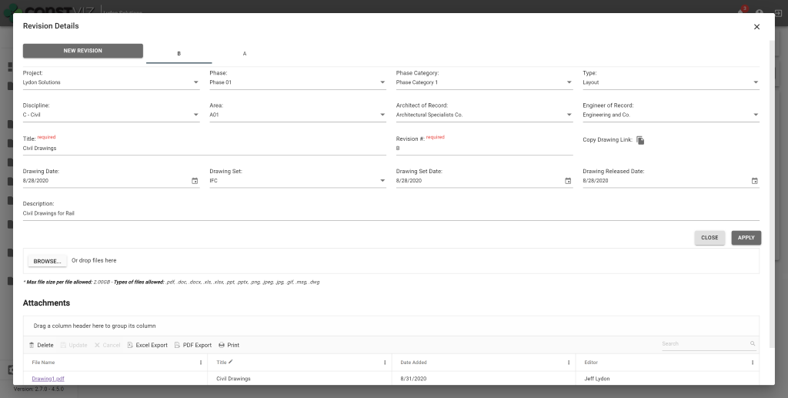Image resolution: width=788 pixels, height=398 pixels.
Task: Open the Drawing1.pdf attachment link
Action: [48, 379]
